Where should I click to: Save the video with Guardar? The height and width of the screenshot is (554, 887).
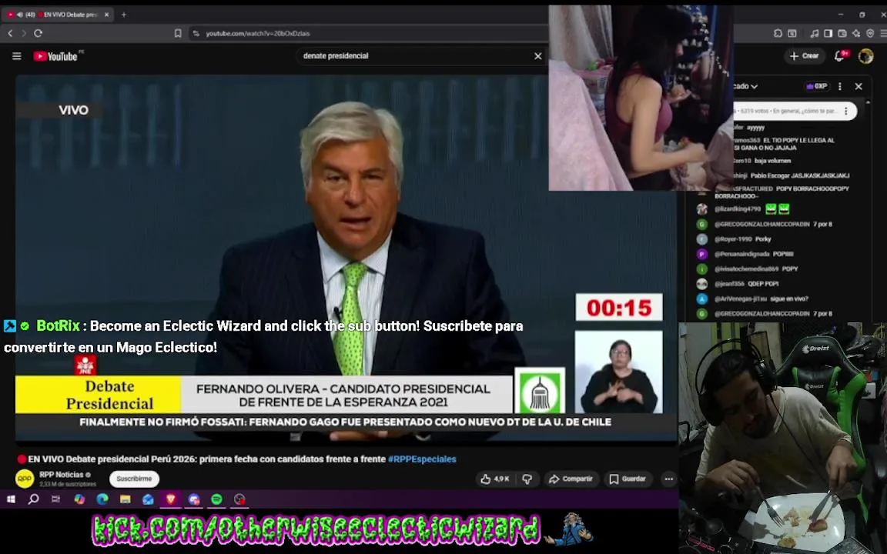[628, 479]
